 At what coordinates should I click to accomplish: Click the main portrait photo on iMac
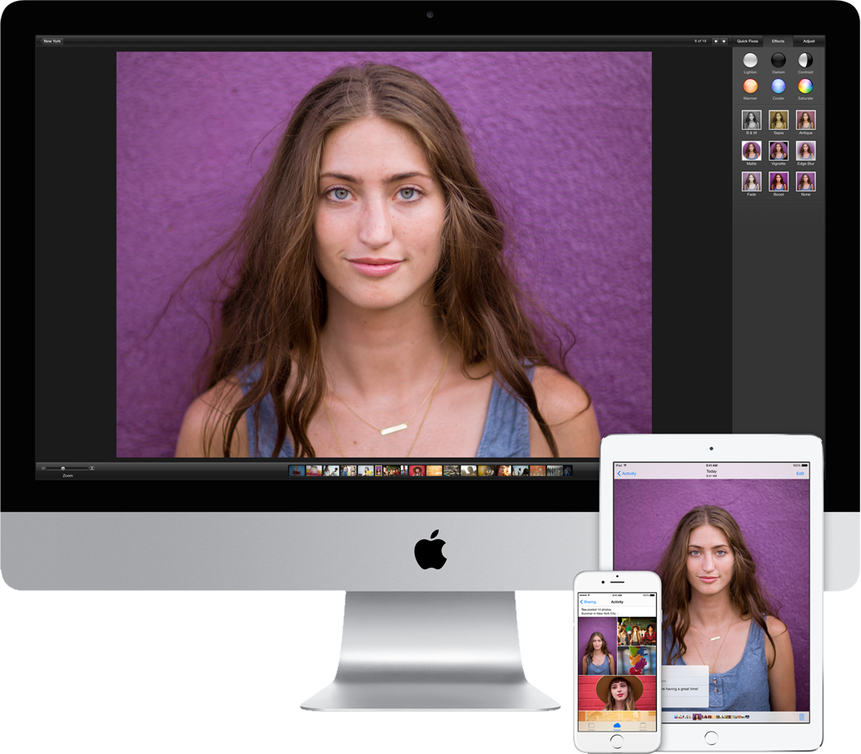click(384, 255)
